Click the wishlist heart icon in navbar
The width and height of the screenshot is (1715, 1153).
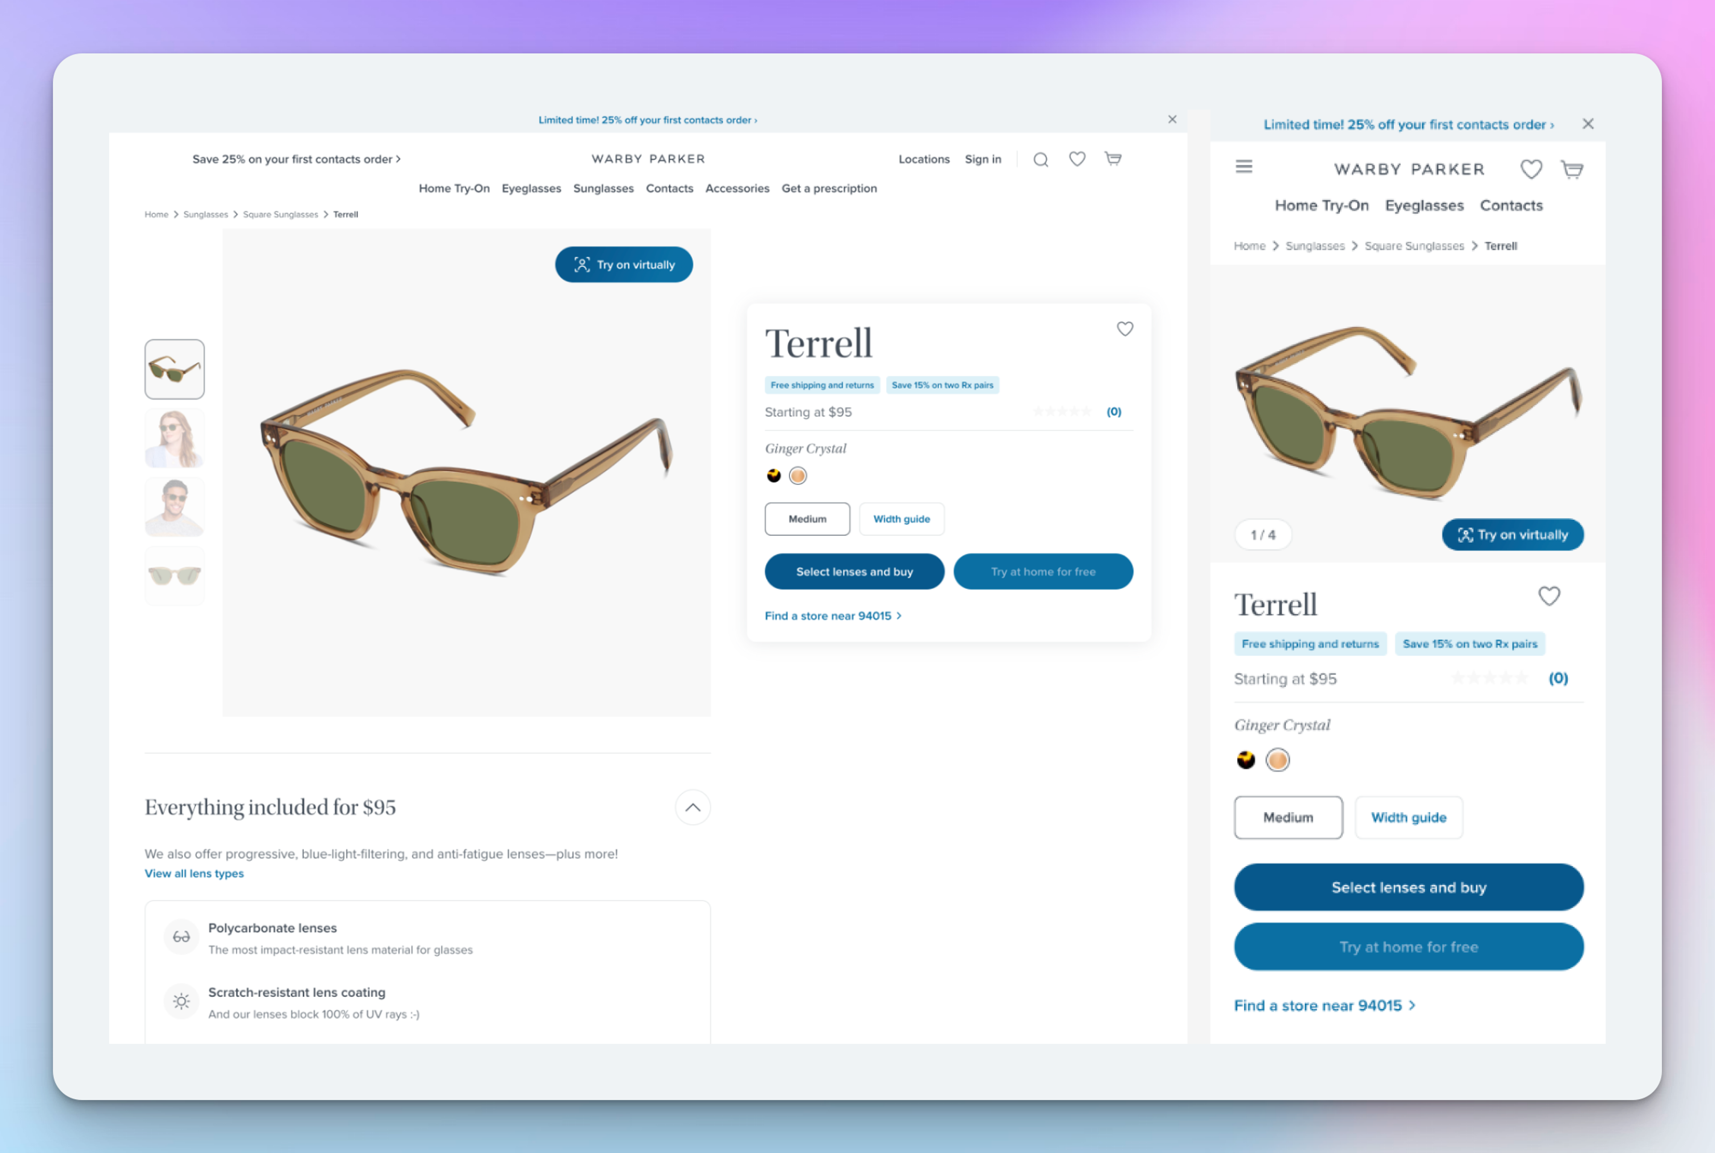pyautogui.click(x=1077, y=158)
